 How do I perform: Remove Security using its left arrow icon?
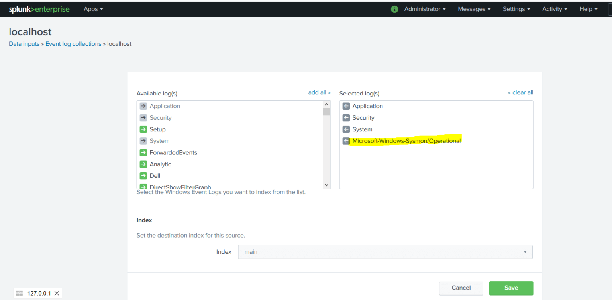(x=346, y=117)
